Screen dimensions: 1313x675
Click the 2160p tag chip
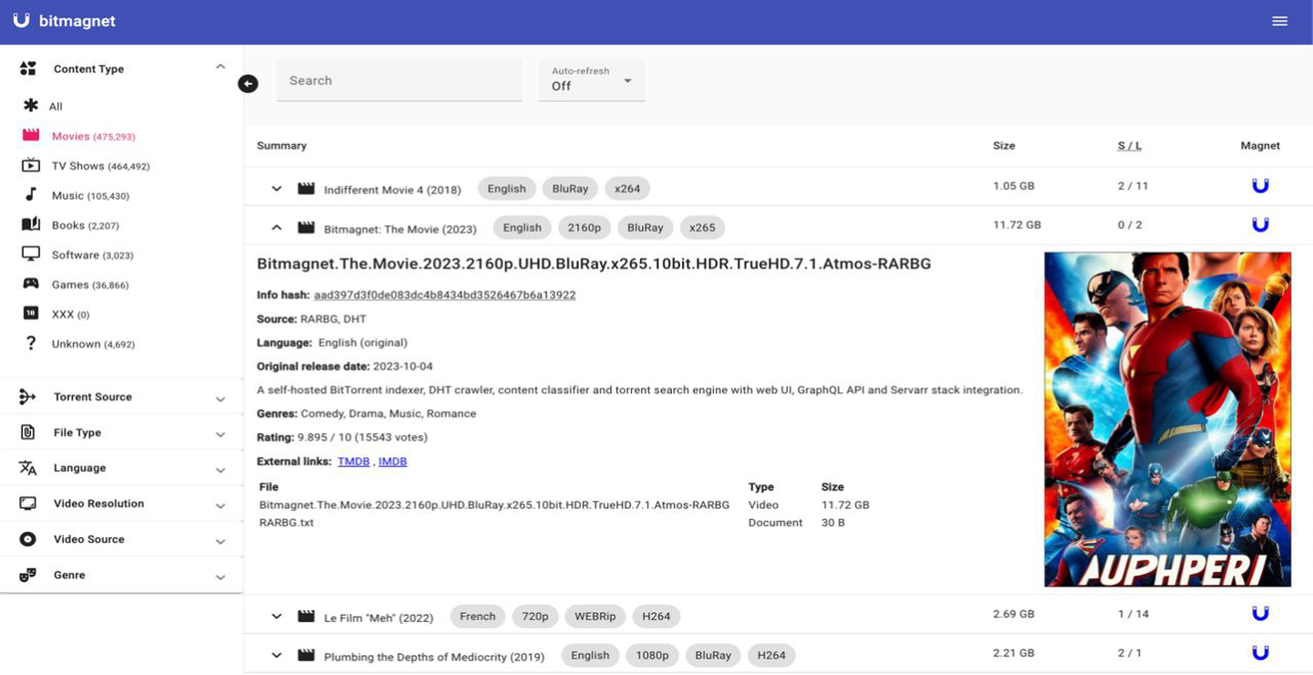pos(584,228)
